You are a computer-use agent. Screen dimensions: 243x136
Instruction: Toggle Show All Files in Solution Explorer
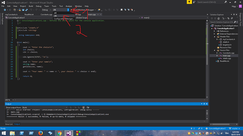point(232,18)
